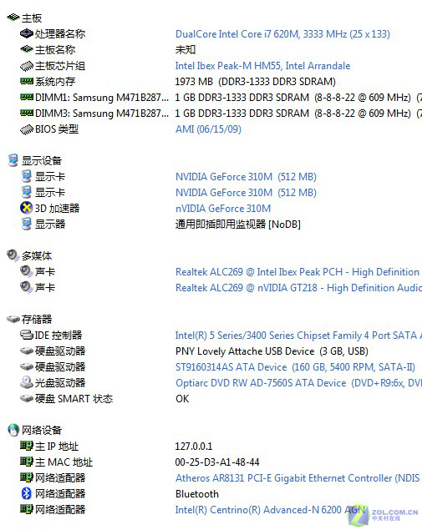This screenshot has width=422, height=530.
Task: Click the disk icon beside PNY Lovely Attache row
Action: point(27,351)
